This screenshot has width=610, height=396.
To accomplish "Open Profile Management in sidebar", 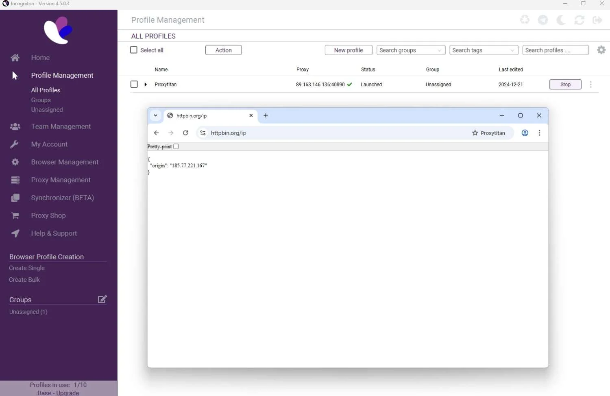I will [62, 75].
